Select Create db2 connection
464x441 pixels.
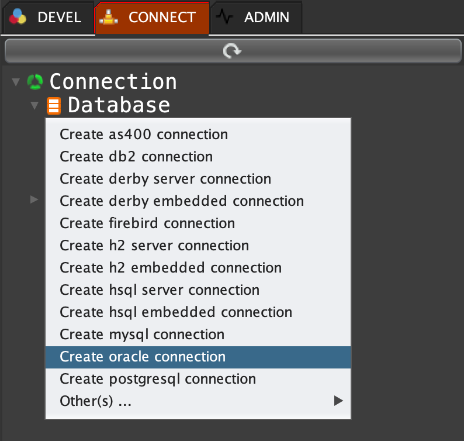(x=136, y=157)
